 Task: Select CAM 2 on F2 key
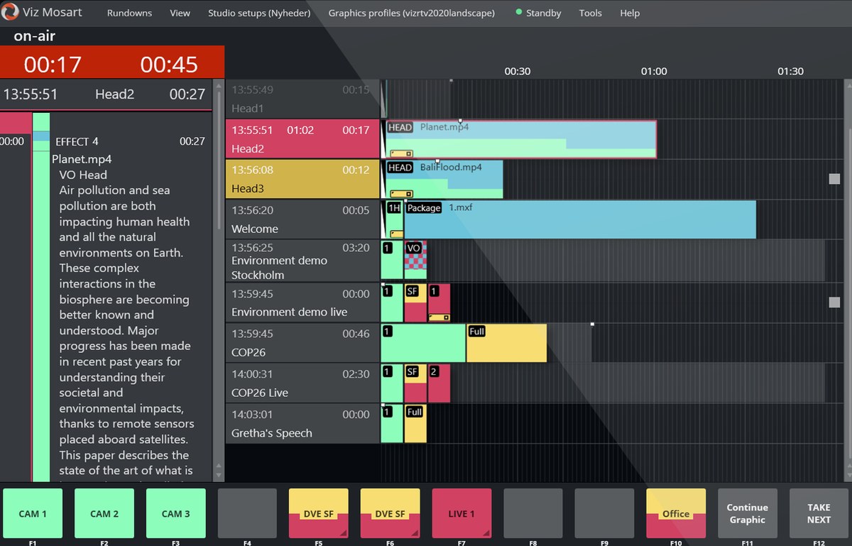point(104,513)
